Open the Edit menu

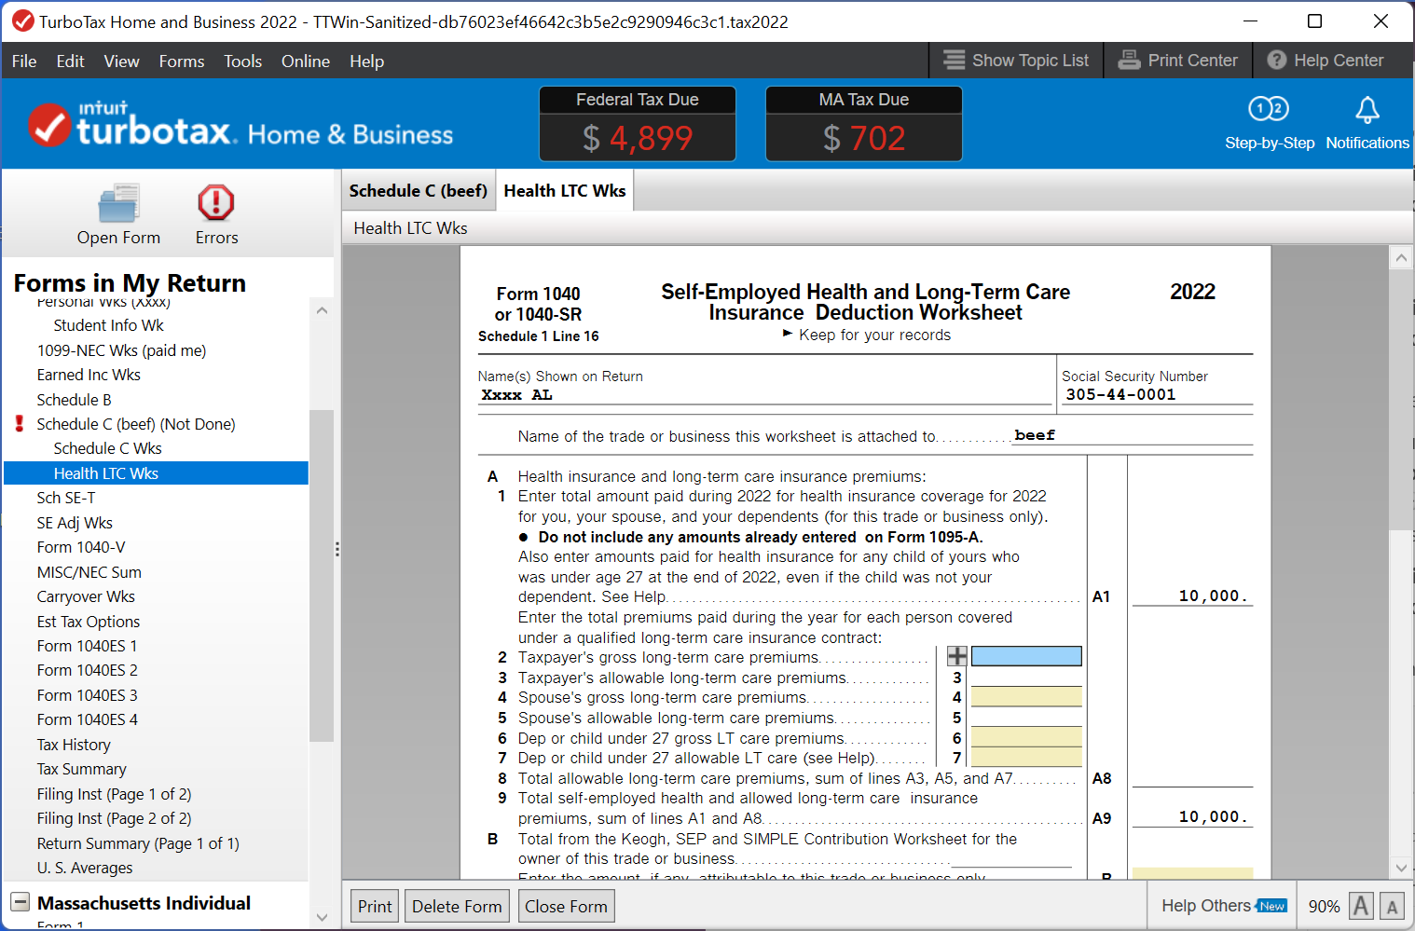point(70,62)
